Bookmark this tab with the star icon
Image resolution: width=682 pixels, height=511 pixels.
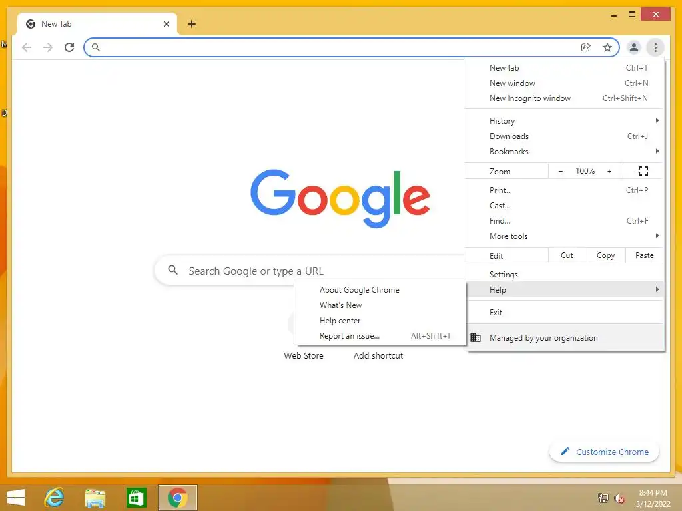[607, 47]
